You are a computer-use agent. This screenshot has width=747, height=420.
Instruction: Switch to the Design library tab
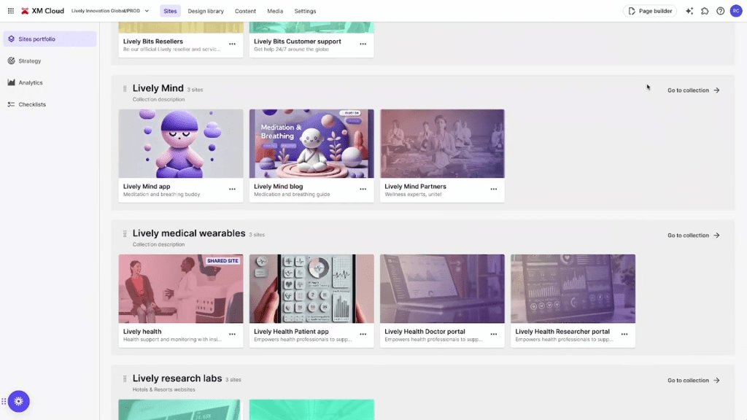pyautogui.click(x=206, y=11)
